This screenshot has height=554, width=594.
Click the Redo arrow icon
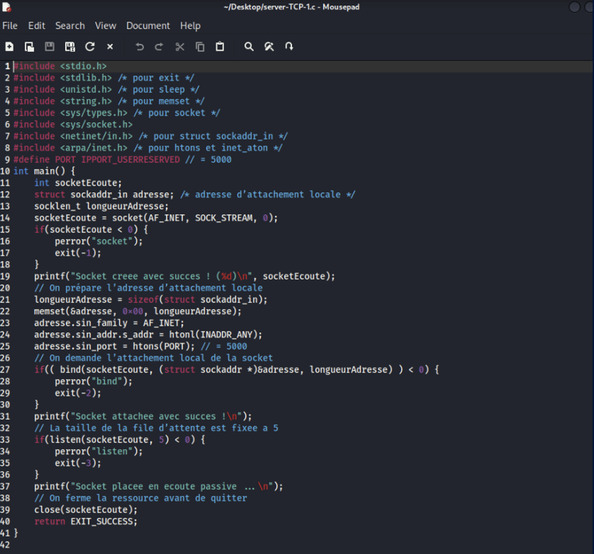tap(159, 47)
